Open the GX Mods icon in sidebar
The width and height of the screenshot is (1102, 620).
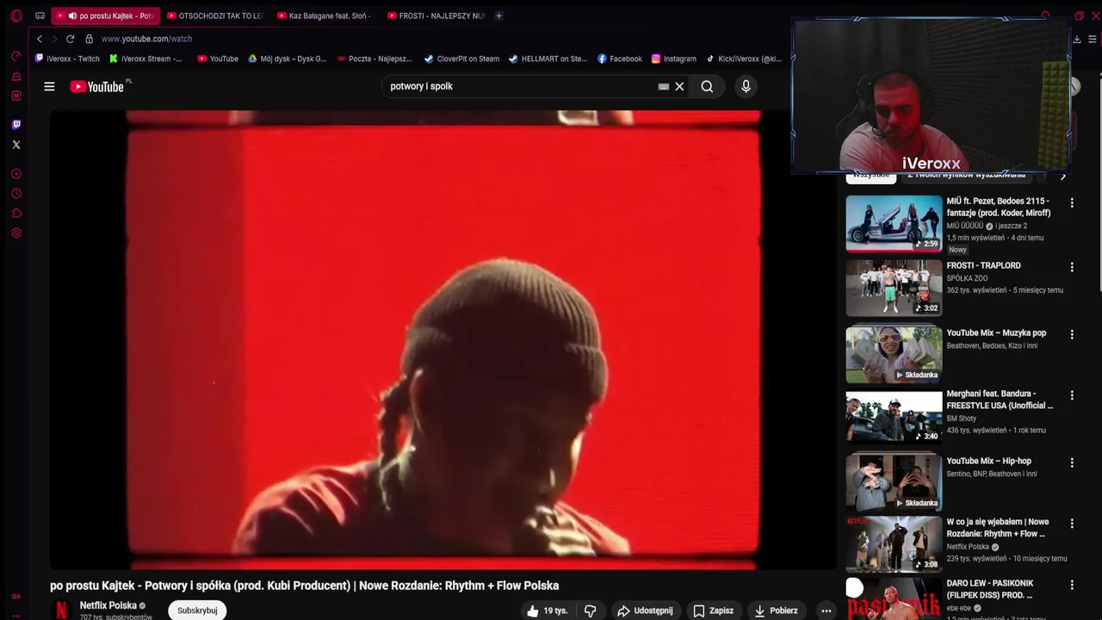[x=15, y=96]
